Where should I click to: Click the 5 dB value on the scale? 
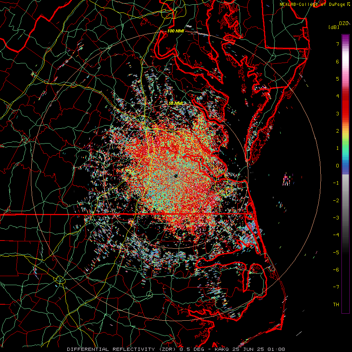tap(338, 79)
